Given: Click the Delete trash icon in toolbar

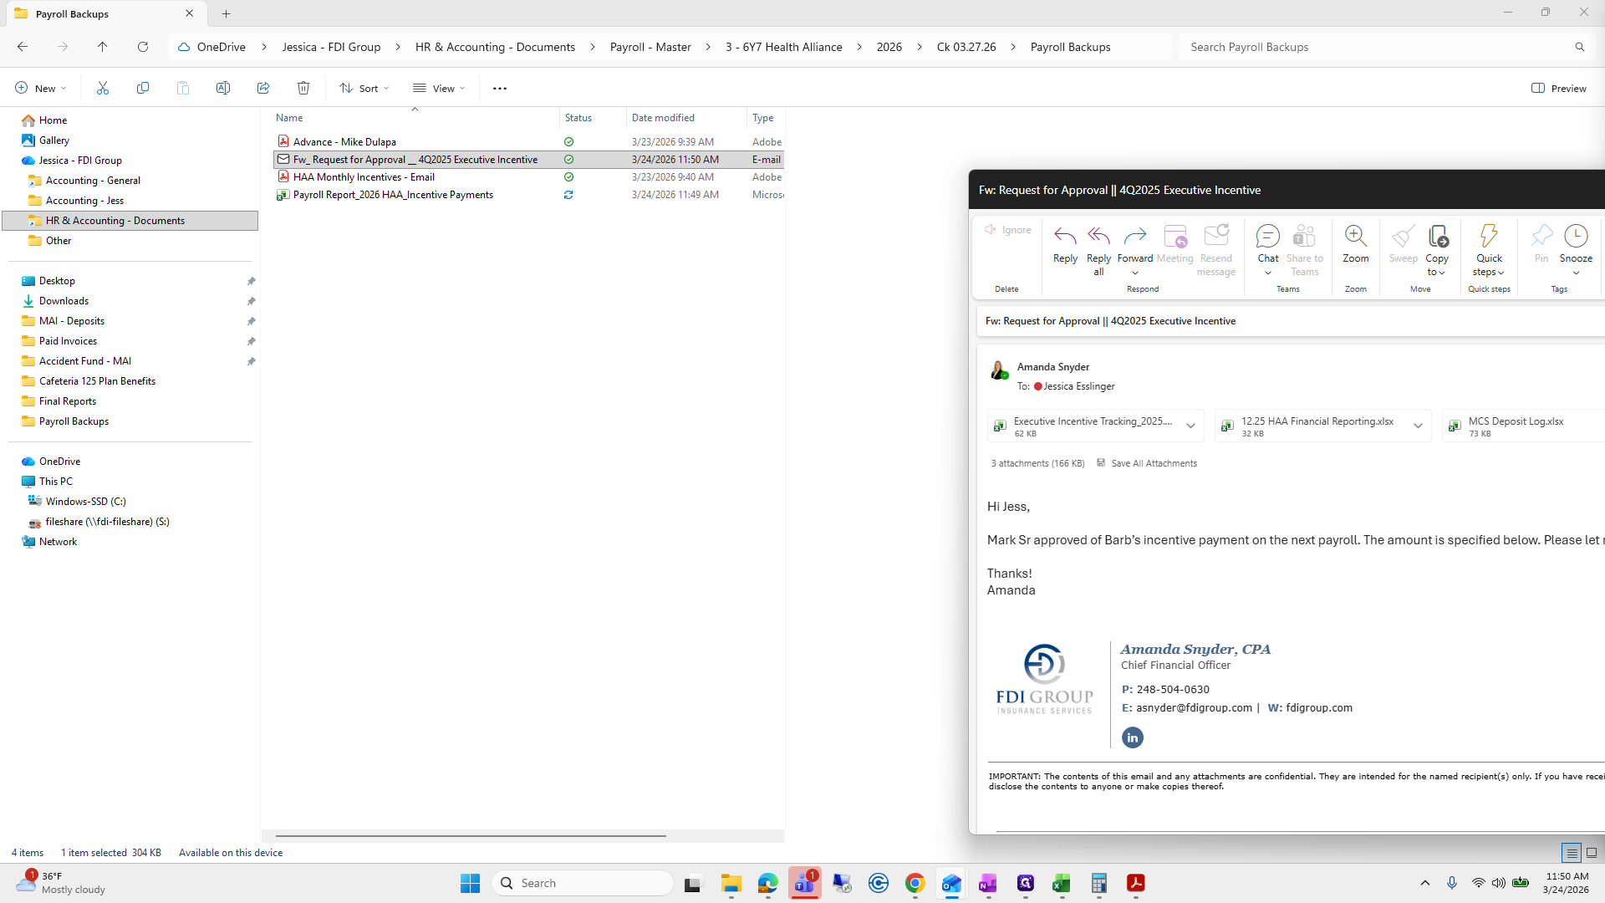Looking at the screenshot, I should pyautogui.click(x=303, y=88).
